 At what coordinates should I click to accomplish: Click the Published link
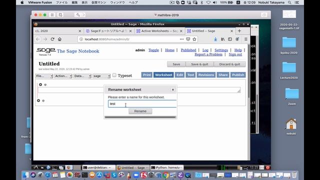188,50
